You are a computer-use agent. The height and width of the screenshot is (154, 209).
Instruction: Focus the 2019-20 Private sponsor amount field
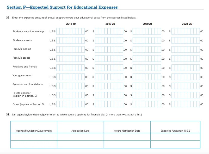[x=109, y=95]
